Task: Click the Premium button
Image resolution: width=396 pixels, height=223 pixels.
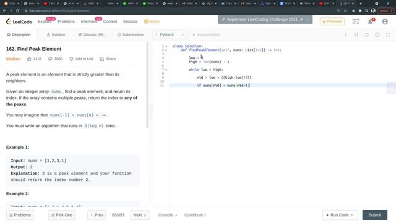Action: click(x=332, y=22)
